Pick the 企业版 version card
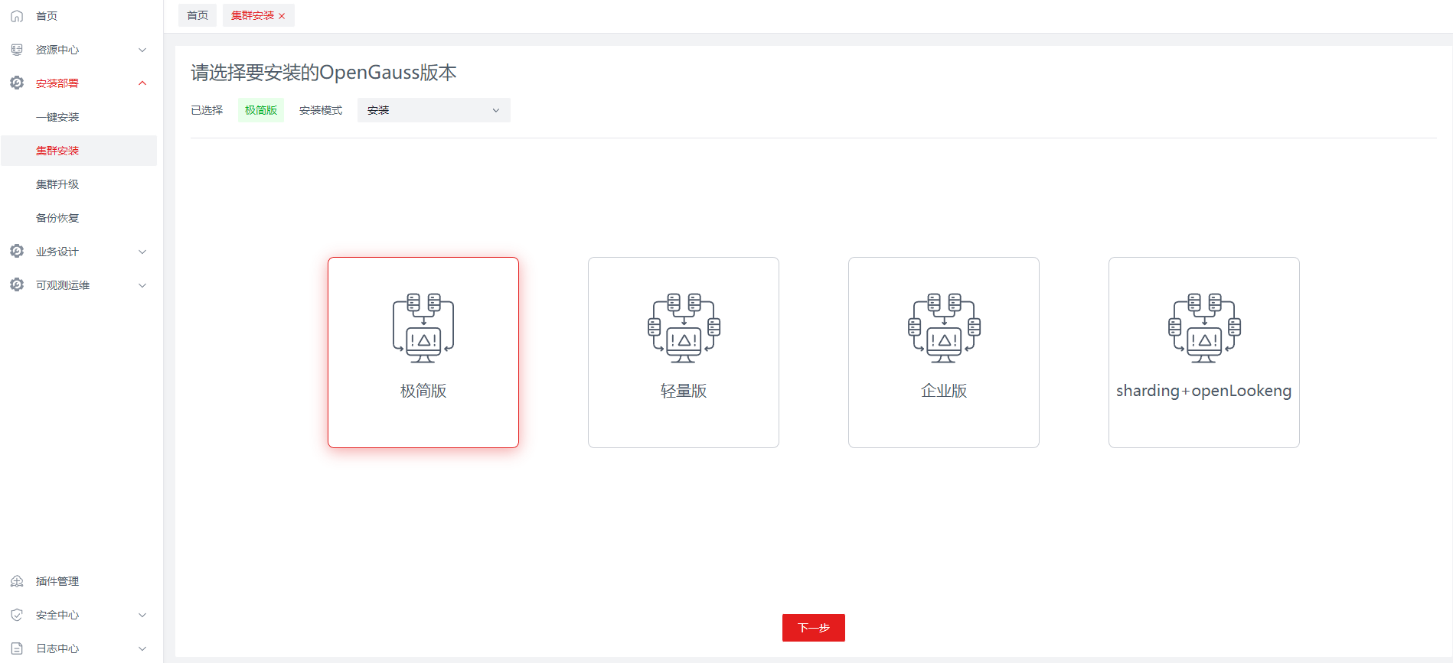The image size is (1453, 663). pyautogui.click(x=944, y=353)
